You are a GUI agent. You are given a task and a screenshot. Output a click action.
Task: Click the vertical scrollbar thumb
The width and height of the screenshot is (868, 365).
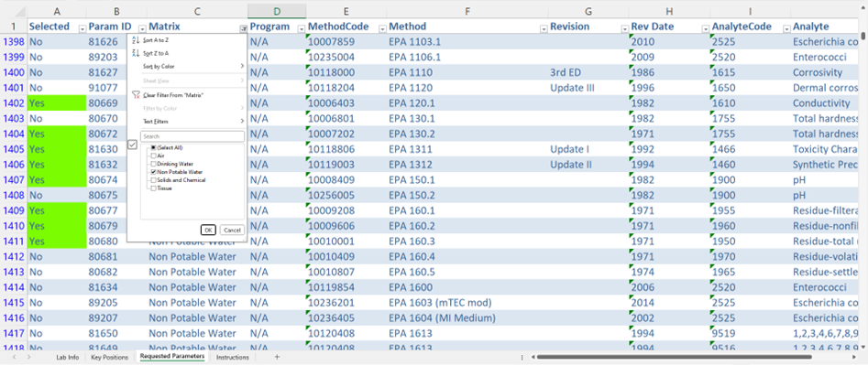click(863, 37)
